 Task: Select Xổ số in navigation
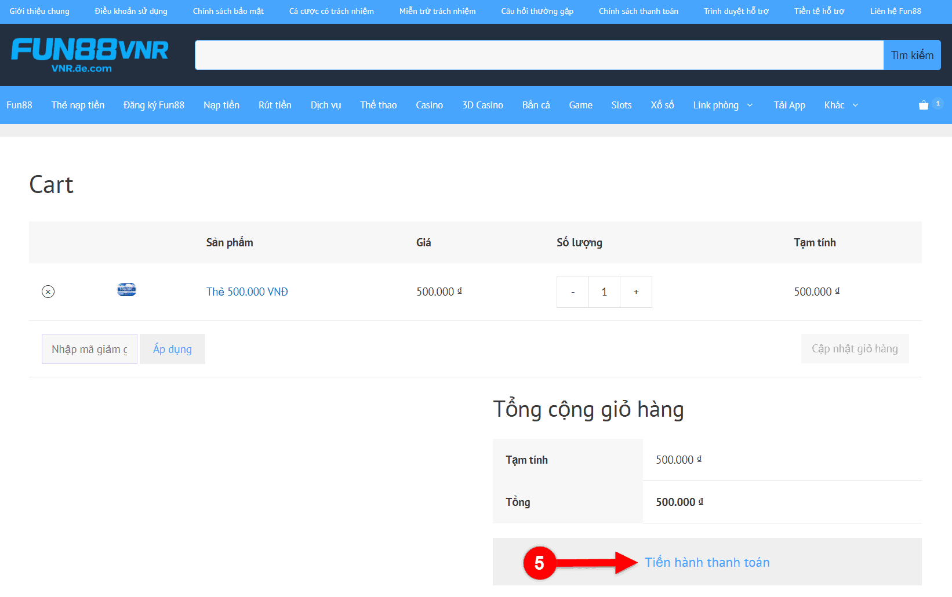[662, 105]
